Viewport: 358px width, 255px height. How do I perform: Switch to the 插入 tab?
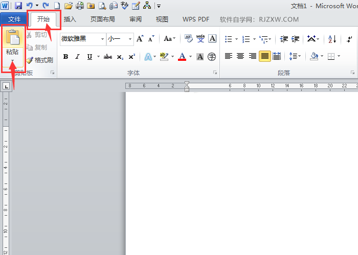tap(70, 19)
